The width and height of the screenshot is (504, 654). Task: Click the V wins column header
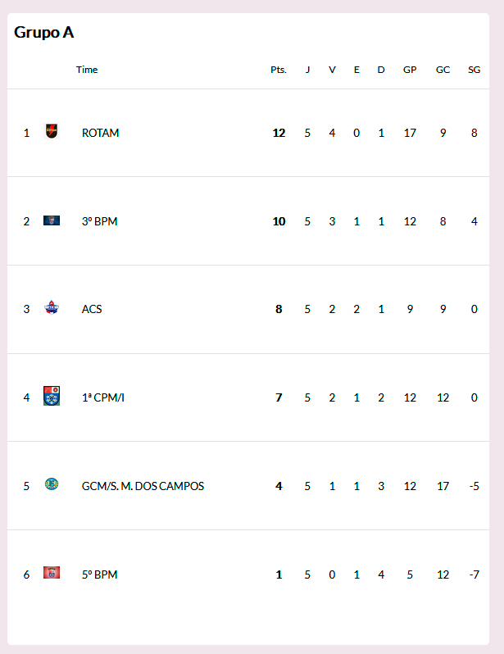332,70
